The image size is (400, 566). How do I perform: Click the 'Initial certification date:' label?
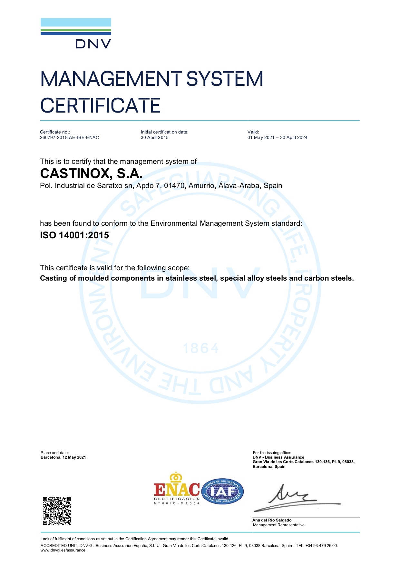[164, 132]
